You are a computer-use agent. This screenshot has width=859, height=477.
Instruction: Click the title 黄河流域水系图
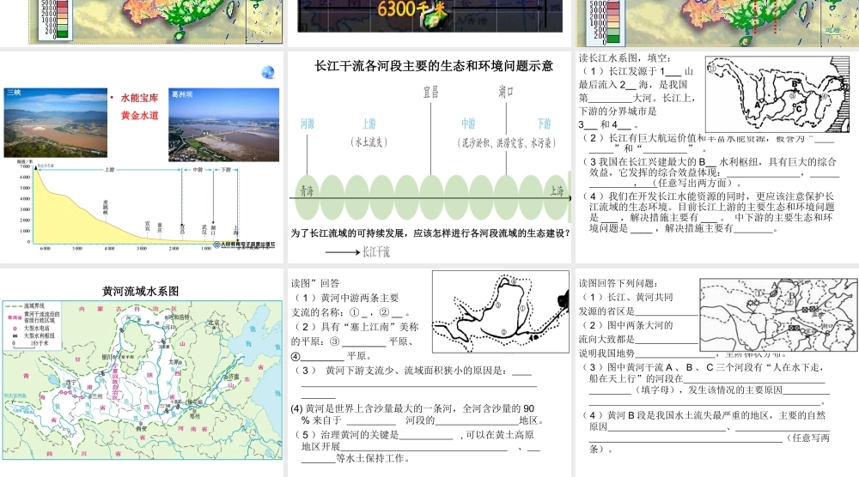coord(140,292)
